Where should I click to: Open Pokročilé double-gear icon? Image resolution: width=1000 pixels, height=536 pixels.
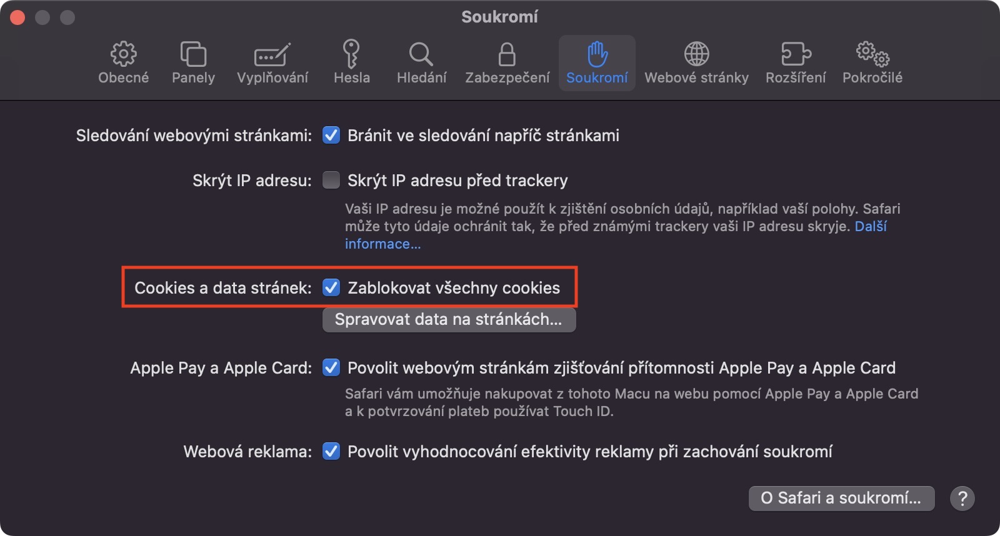pos(872,54)
